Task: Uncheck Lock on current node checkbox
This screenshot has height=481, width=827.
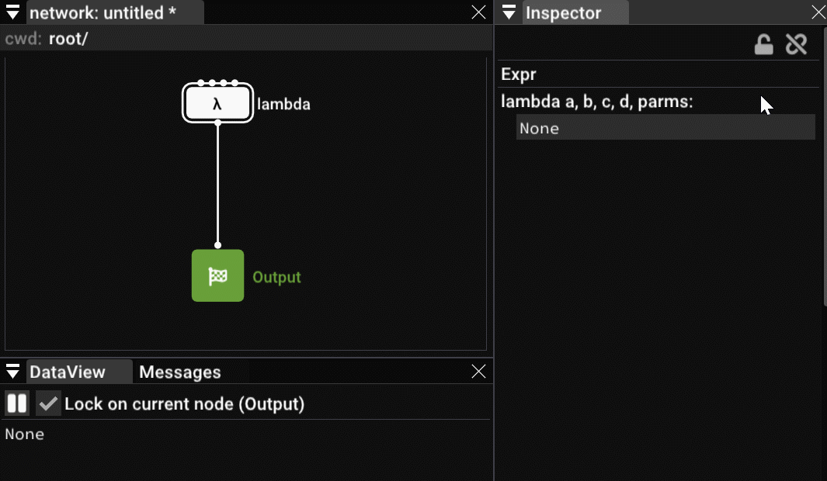Action: pos(48,403)
